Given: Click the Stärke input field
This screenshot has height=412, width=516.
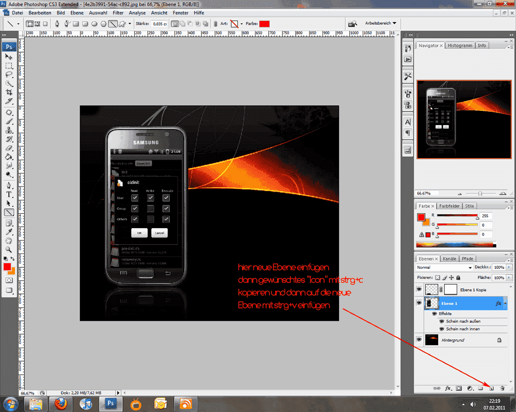Looking at the screenshot, I should [x=159, y=24].
